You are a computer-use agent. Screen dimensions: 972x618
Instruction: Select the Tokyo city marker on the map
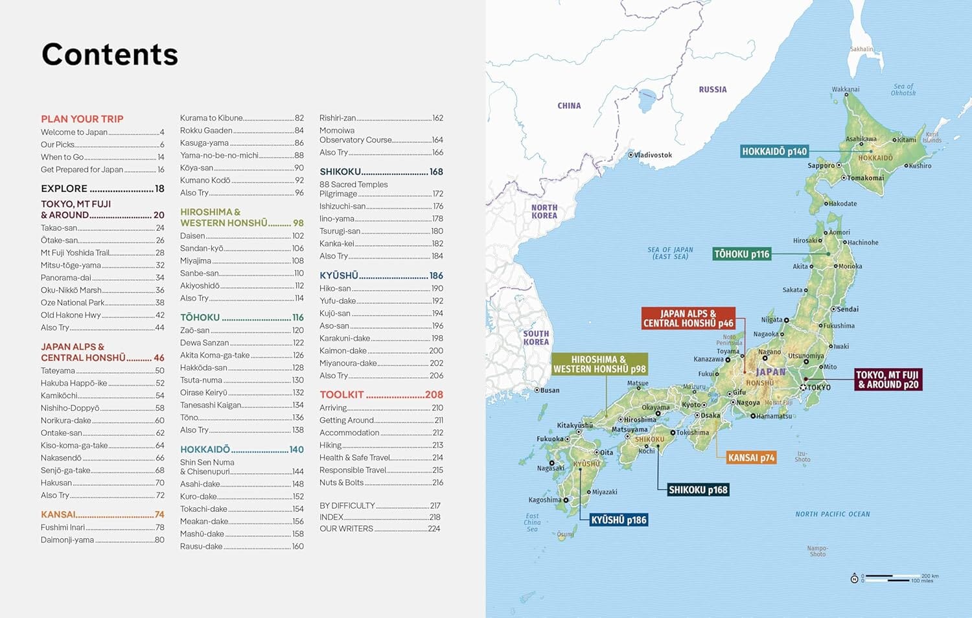click(x=804, y=387)
